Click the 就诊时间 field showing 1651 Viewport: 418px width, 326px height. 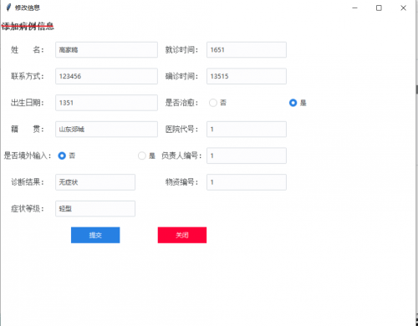(247, 50)
